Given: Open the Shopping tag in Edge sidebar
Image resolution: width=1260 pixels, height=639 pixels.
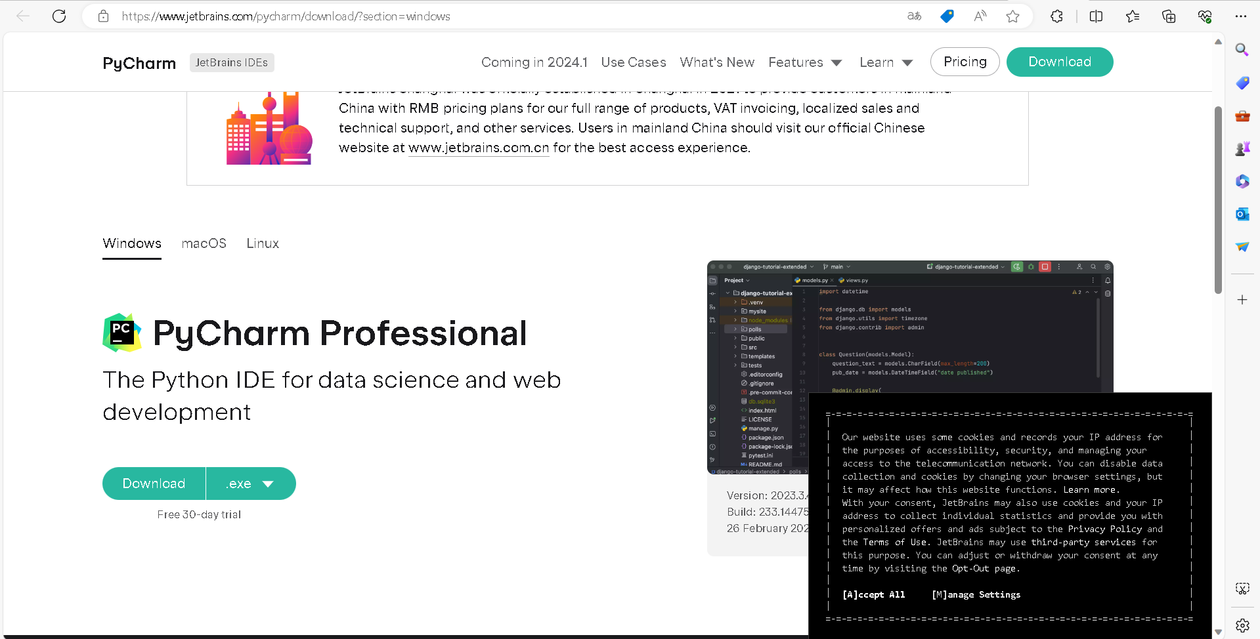Looking at the screenshot, I should point(1242,83).
